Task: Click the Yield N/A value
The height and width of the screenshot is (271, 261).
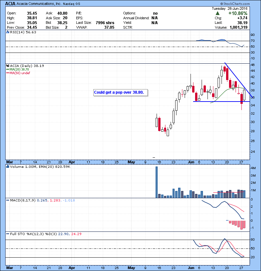Action: click(x=155, y=23)
